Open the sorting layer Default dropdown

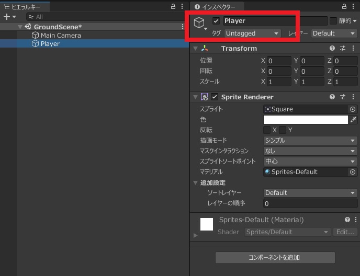(310, 193)
